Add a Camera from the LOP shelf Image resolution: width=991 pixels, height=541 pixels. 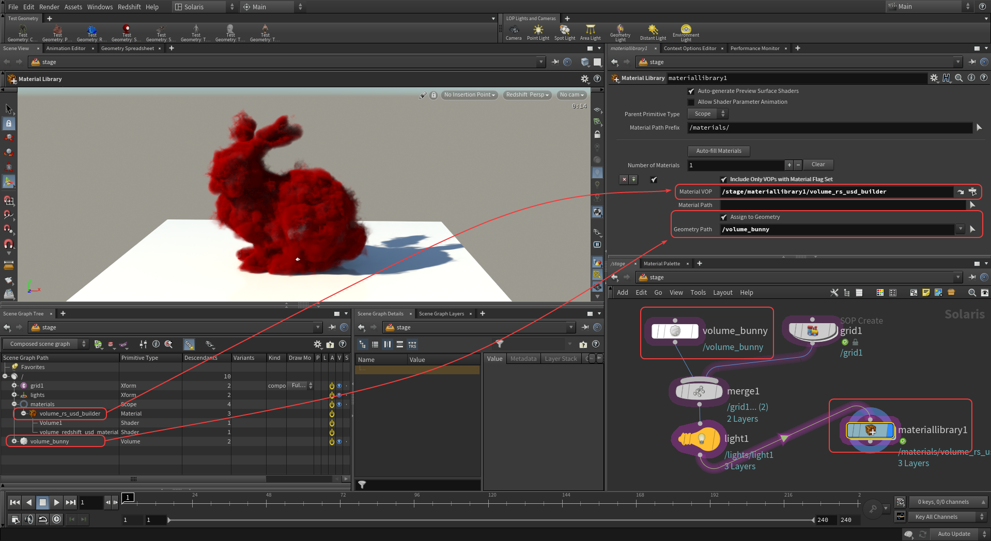513,32
